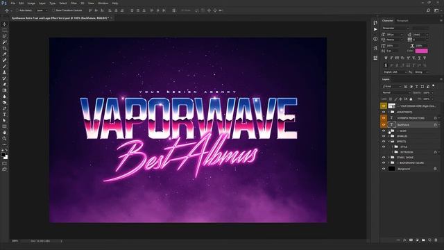Collapse the EFFECTS group
This screenshot has height=250, width=444.
pos(388,142)
